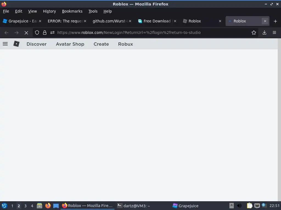Maximize the Firefox window
Image resolution: width=281 pixels, height=210 pixels.
click(x=271, y=4)
